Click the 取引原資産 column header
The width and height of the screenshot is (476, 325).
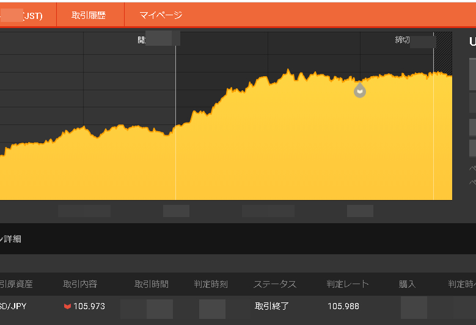point(16,284)
